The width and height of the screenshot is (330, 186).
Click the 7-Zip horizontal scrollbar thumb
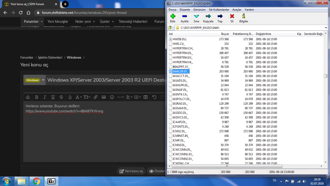point(227,166)
